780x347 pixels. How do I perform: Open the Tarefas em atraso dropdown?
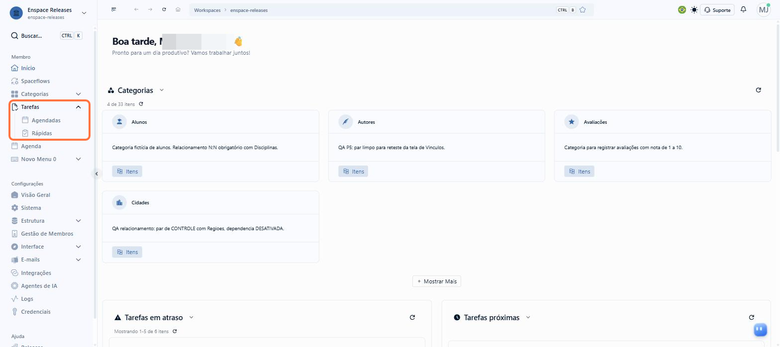tap(192, 318)
